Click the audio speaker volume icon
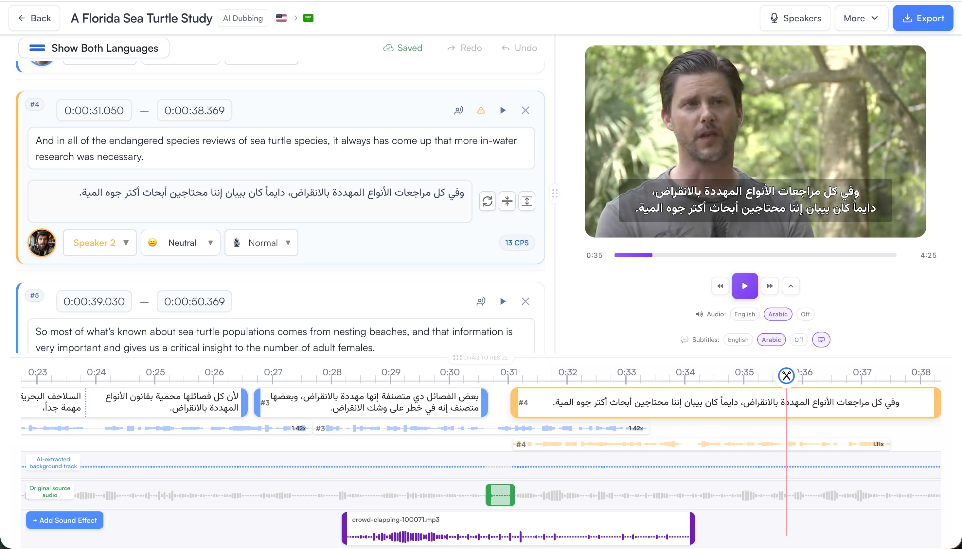 [699, 314]
